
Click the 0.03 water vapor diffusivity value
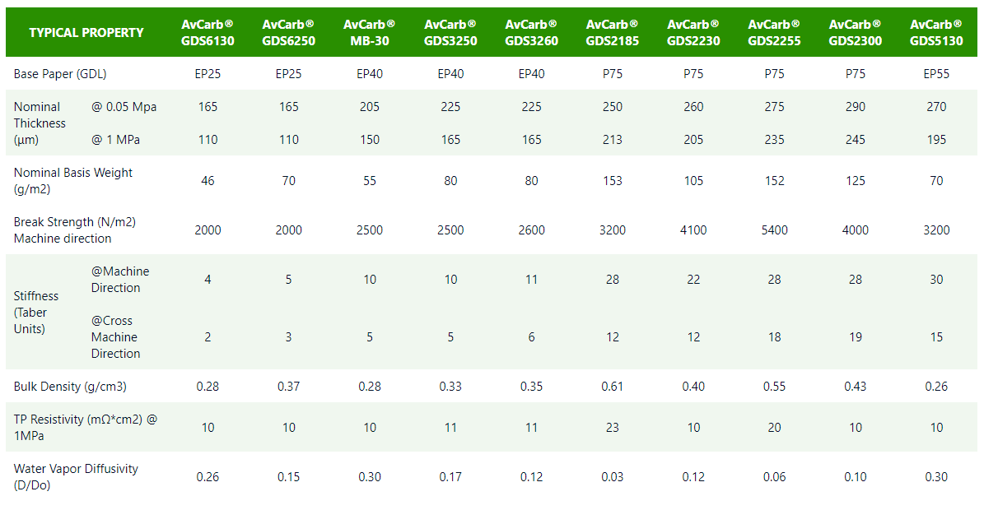[x=612, y=477]
